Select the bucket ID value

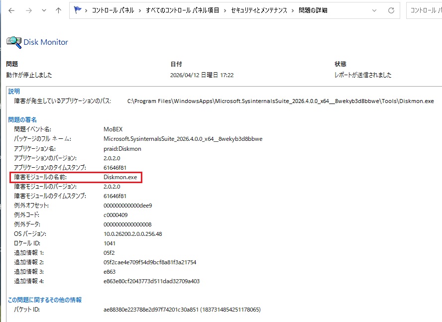[182, 310]
